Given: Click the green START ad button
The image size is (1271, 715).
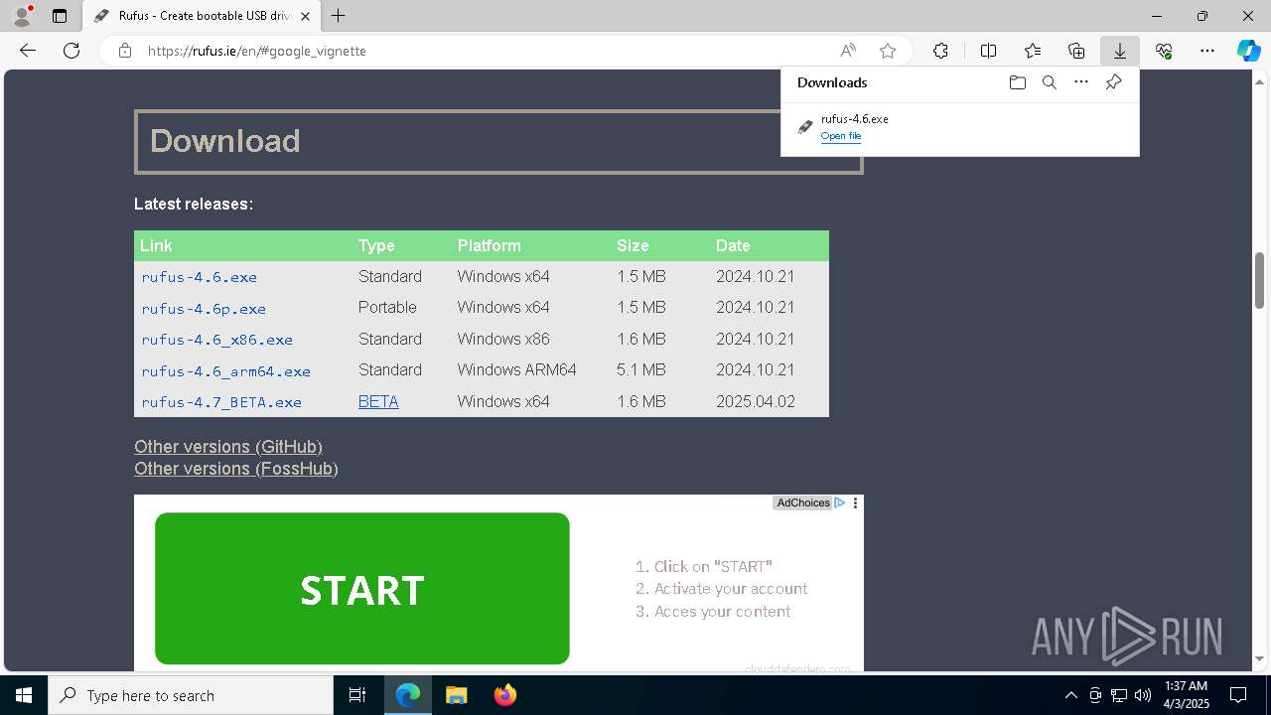Looking at the screenshot, I should [362, 589].
